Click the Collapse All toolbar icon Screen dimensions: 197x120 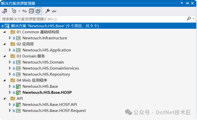pyautogui.click(x=31, y=11)
